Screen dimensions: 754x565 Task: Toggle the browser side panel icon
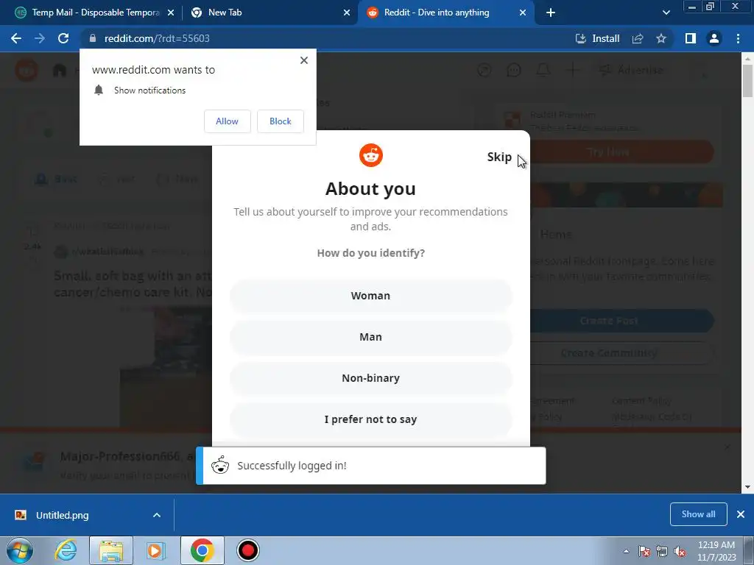[x=691, y=38]
